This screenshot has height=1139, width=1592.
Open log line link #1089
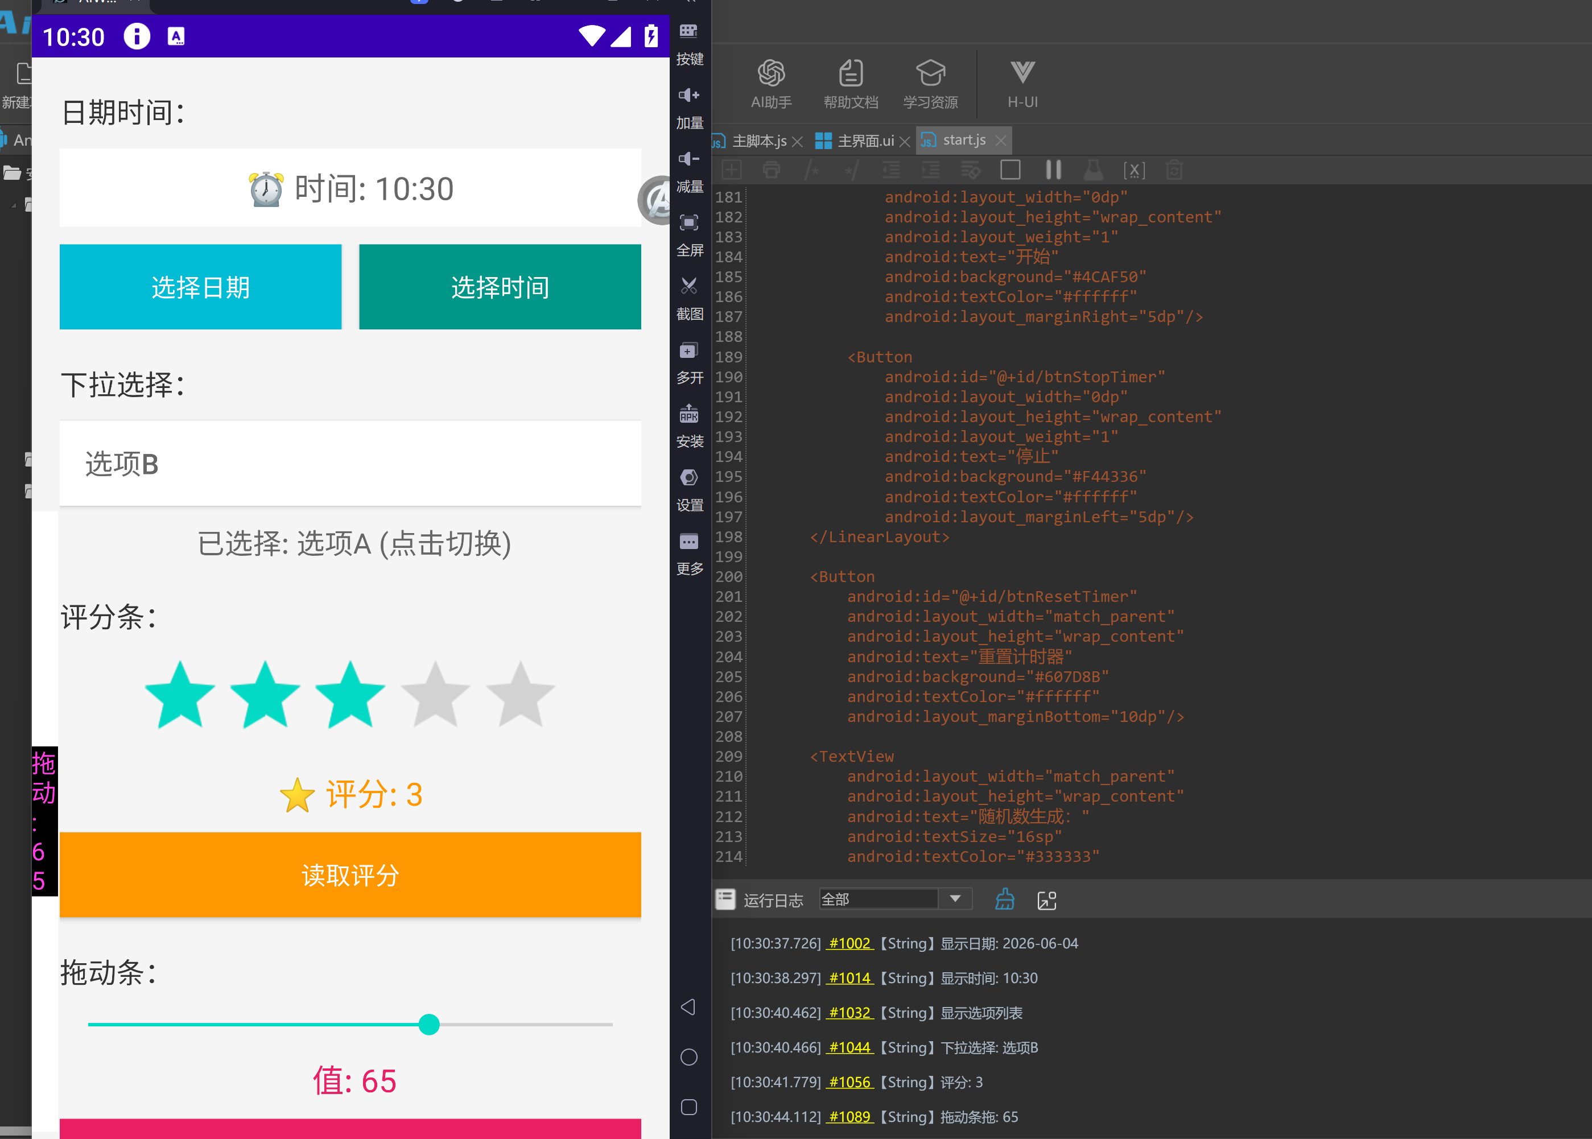click(849, 1117)
